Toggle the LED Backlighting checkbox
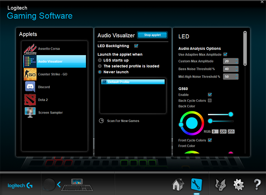 (136, 46)
